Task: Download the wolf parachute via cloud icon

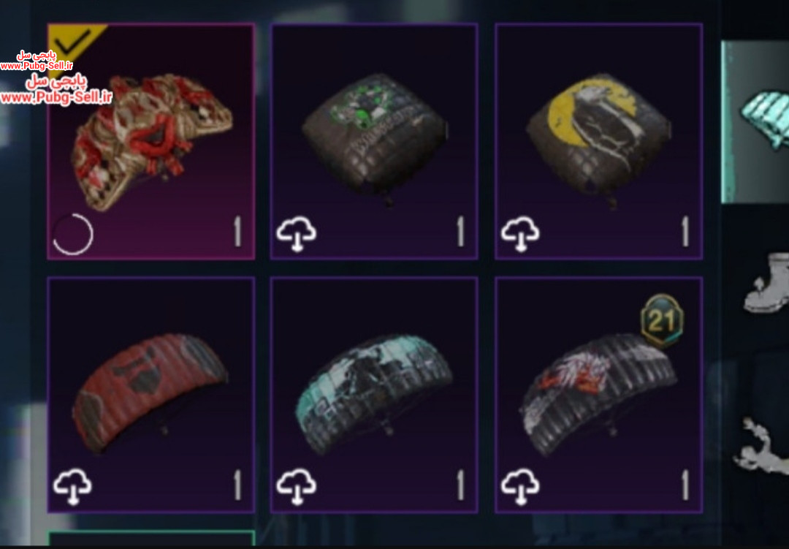Action: [x=520, y=487]
